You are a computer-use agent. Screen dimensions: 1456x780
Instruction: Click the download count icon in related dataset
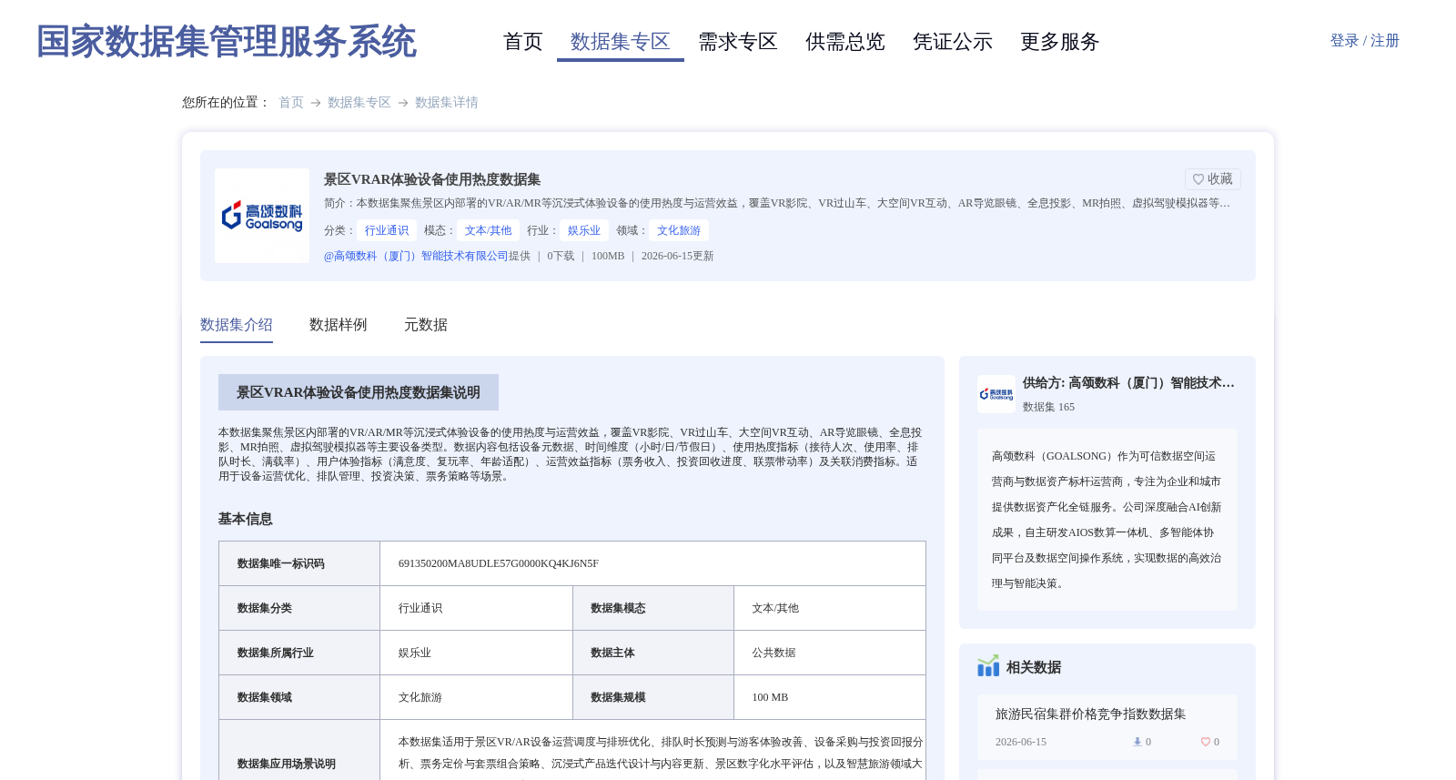coord(1137,742)
